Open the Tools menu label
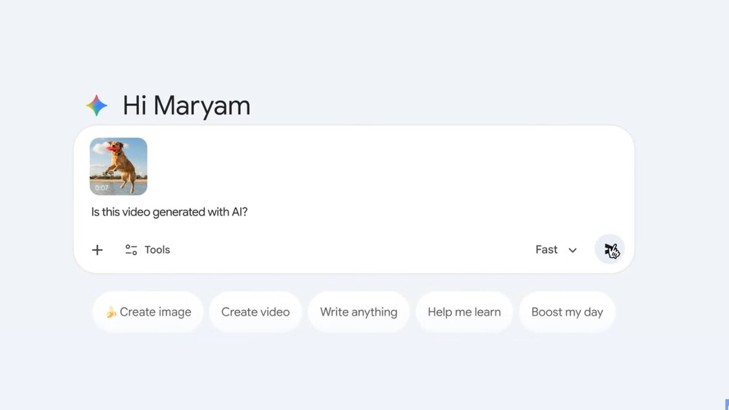The width and height of the screenshot is (729, 410). click(x=157, y=250)
